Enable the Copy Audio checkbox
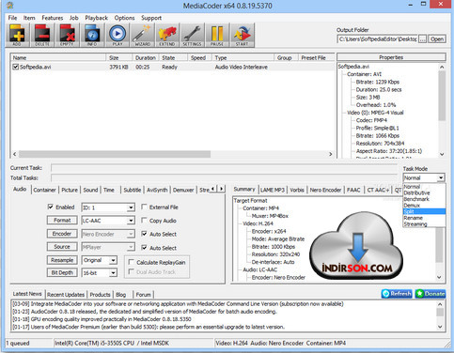Viewport: 454px width, 353px height. coord(144,221)
